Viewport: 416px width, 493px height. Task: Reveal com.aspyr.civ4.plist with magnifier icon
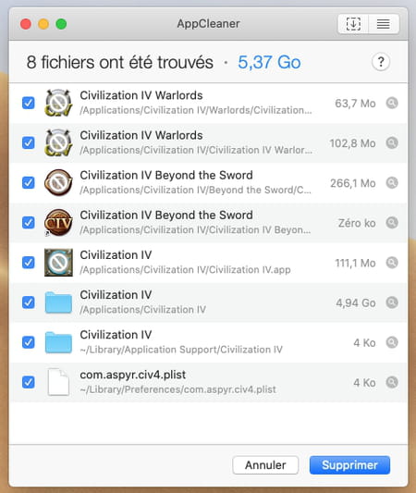(x=392, y=382)
